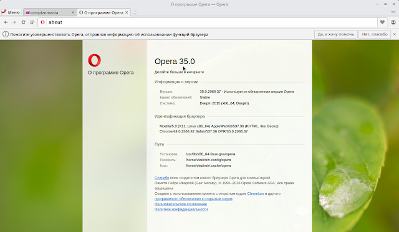
Task: Click sidebar text О программе Opera
Action: coord(111,73)
